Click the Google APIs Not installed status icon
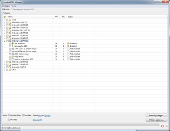This screenshot has width=170, height=131. (x=69, y=57)
